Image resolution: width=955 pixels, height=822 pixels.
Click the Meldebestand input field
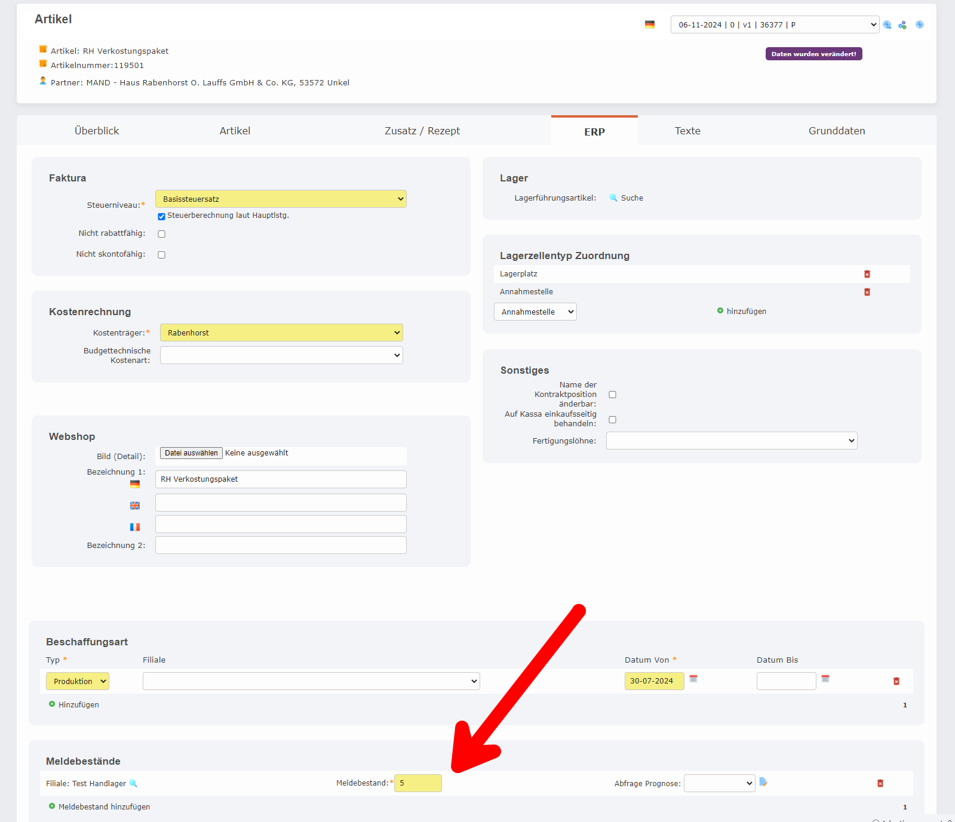tap(418, 783)
